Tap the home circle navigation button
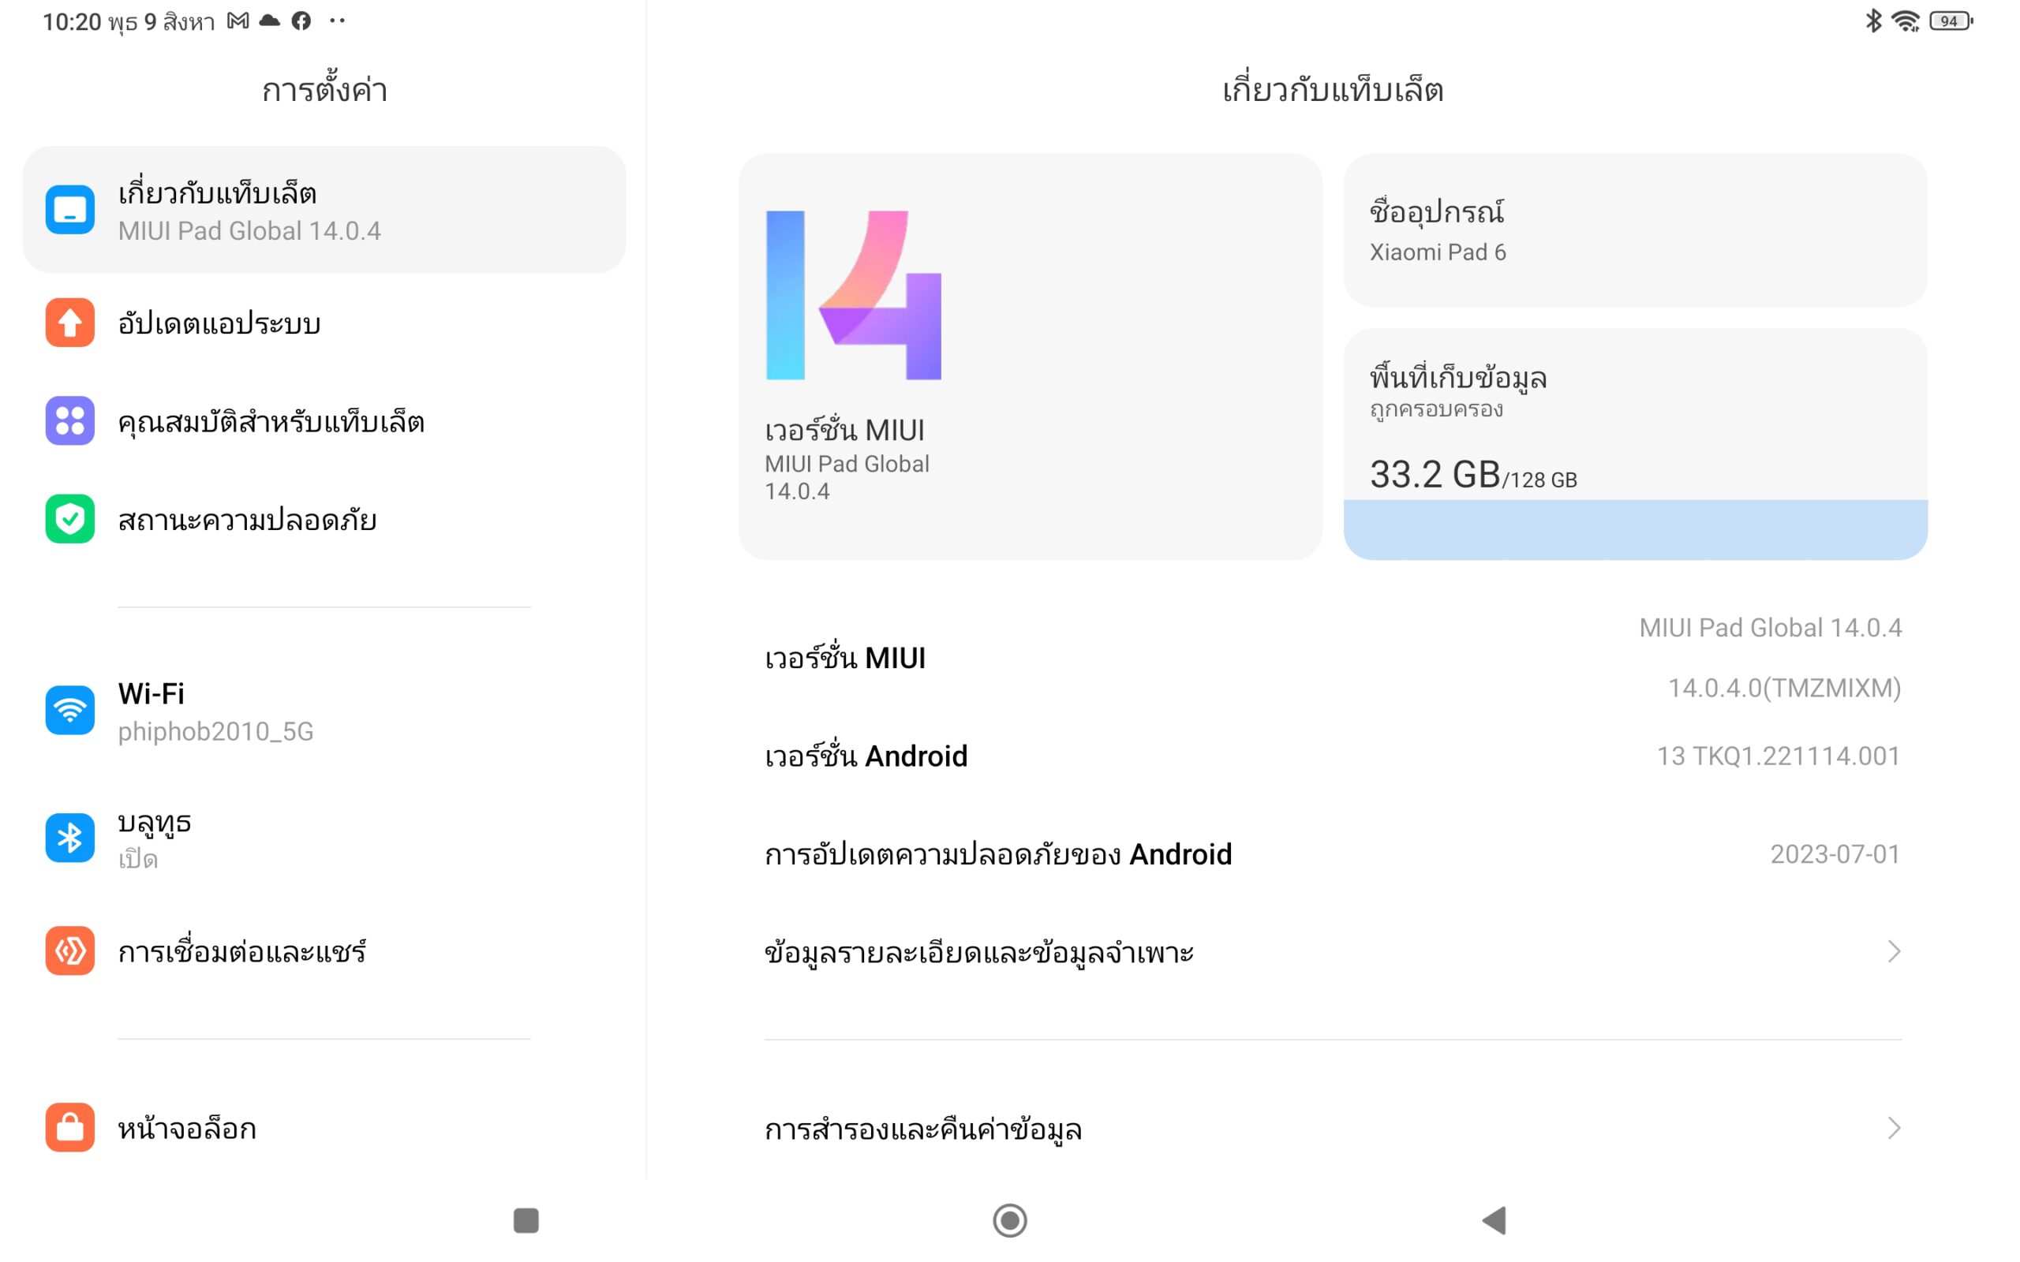This screenshot has width=2020, height=1262. [x=1010, y=1220]
